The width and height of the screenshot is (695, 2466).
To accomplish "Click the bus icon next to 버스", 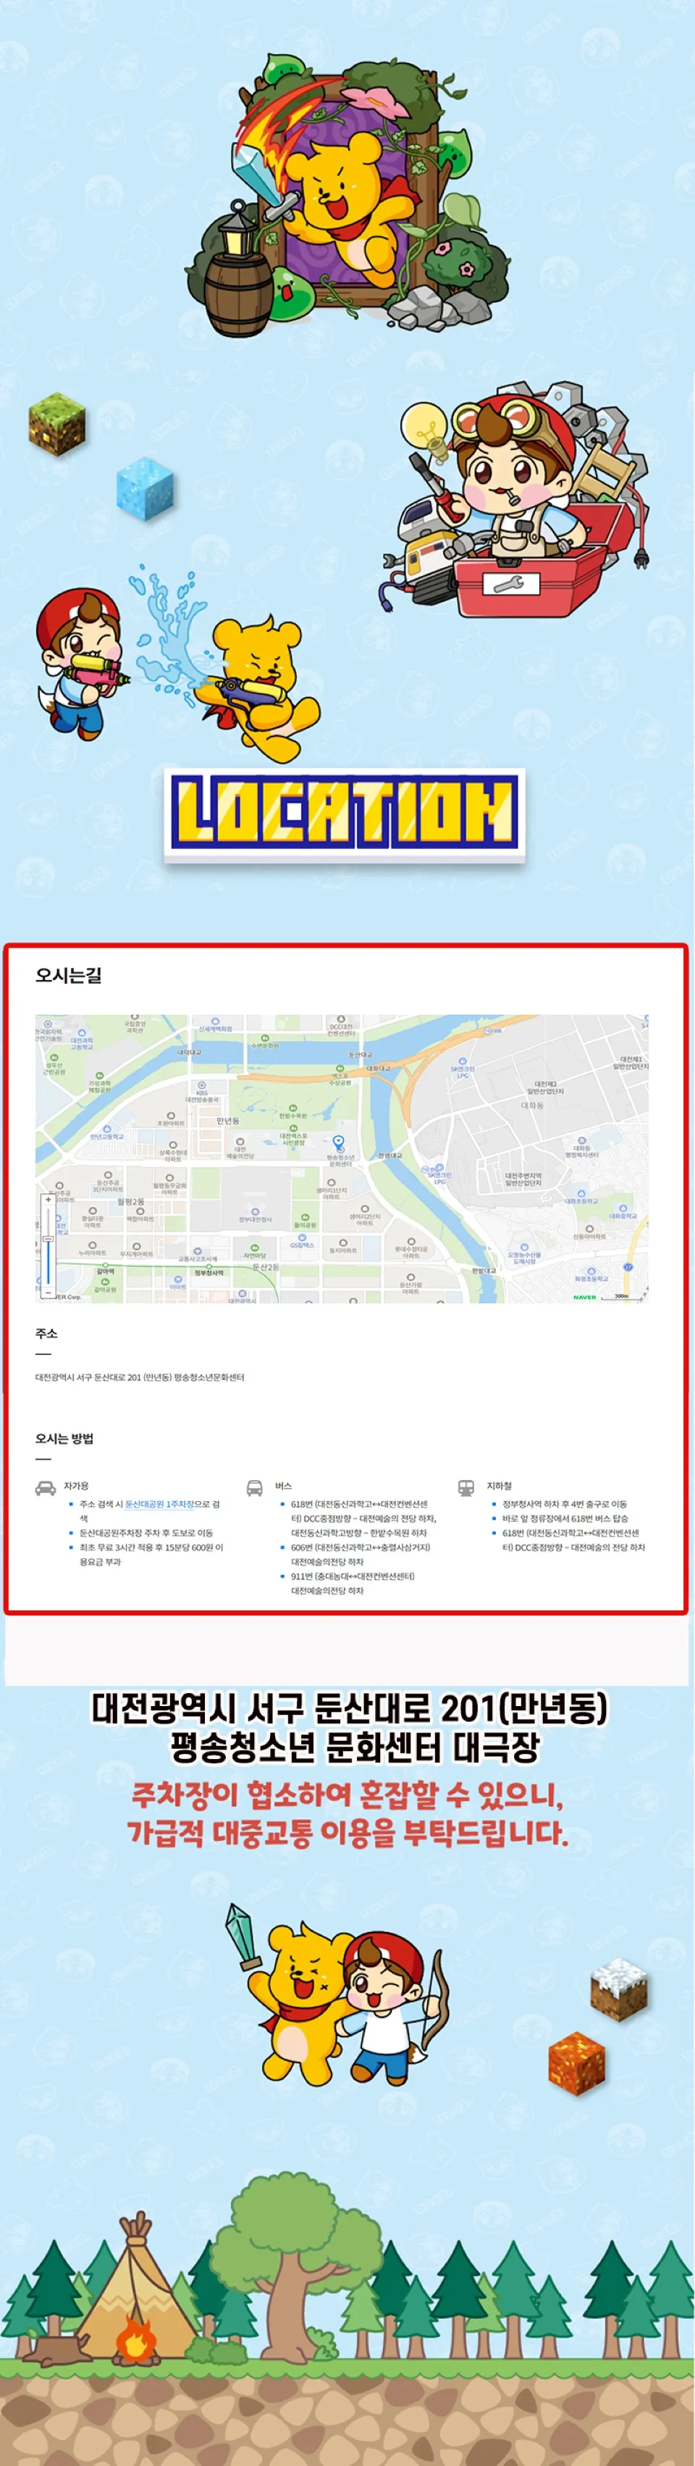I will coord(255,1488).
